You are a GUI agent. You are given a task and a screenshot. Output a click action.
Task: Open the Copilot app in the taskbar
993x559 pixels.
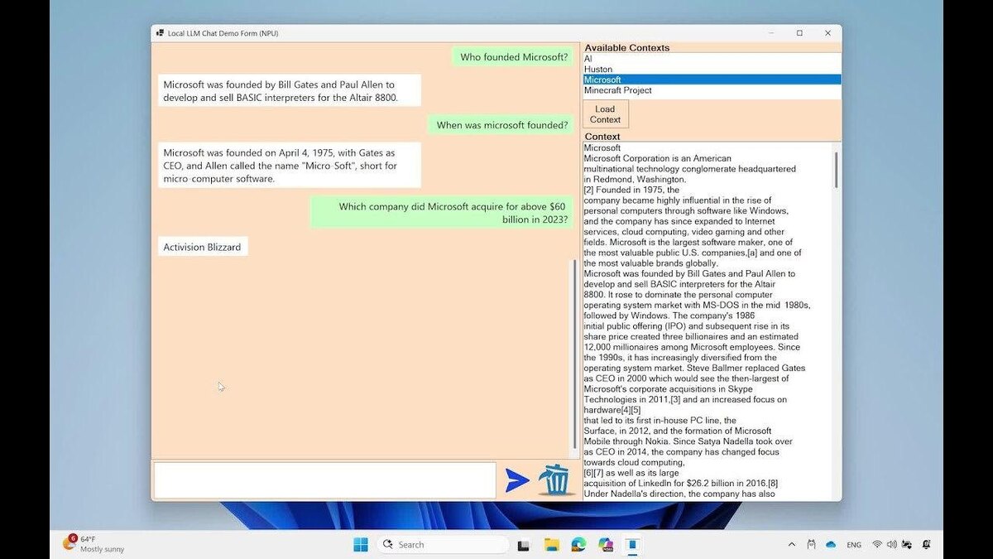[x=606, y=544]
